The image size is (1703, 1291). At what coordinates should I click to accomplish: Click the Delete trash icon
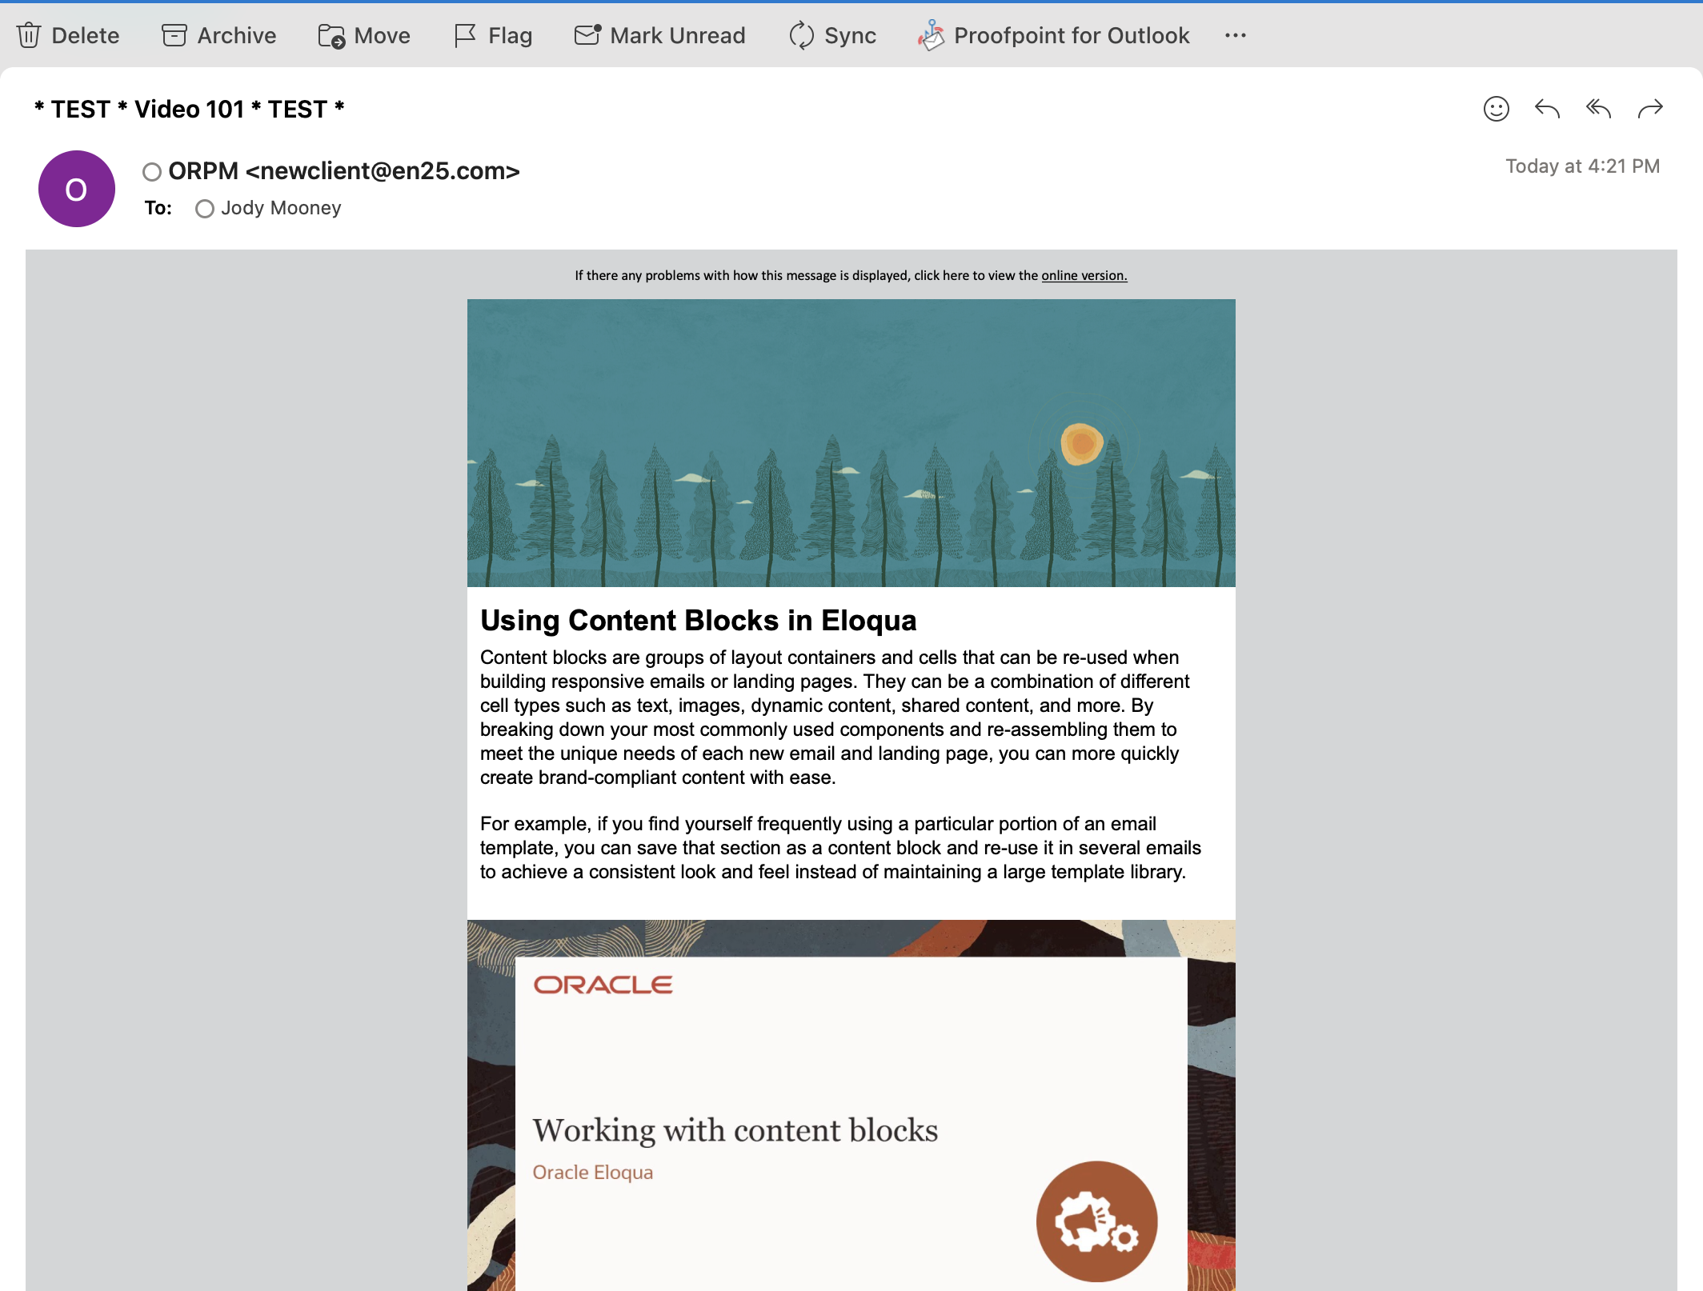[x=29, y=36]
